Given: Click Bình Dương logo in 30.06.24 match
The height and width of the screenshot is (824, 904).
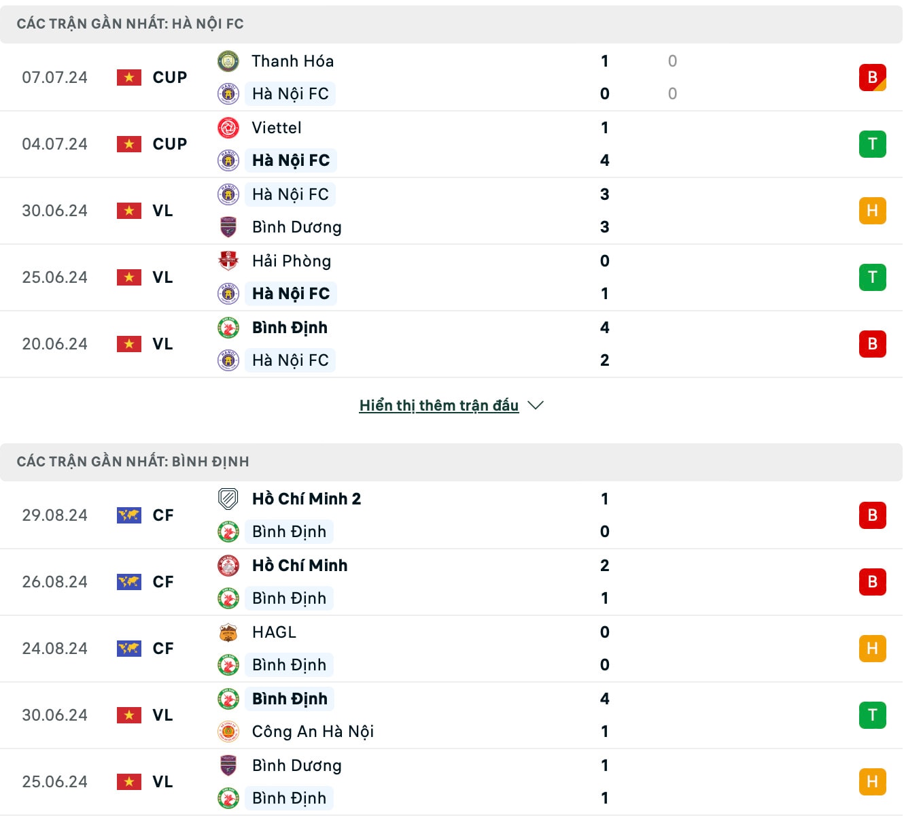Looking at the screenshot, I should click(228, 227).
